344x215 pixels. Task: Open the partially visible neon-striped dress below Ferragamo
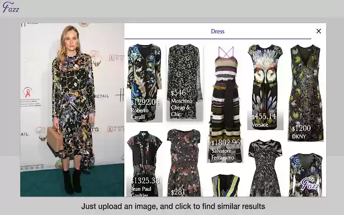[225, 185]
